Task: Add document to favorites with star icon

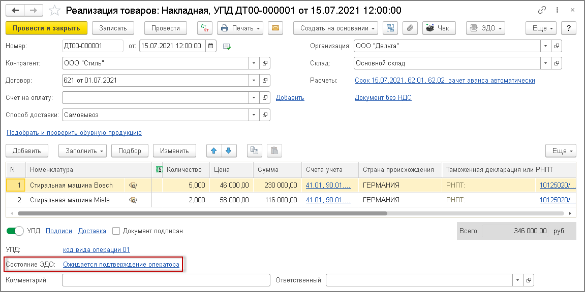Action: [54, 11]
